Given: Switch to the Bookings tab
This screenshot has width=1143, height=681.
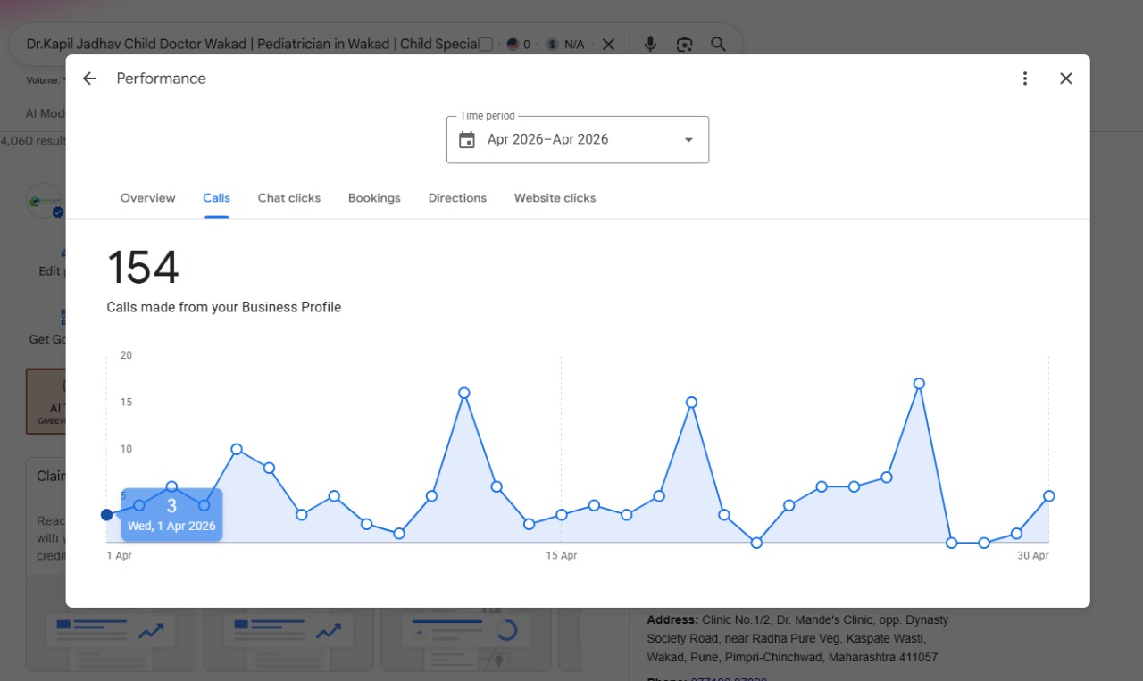Looking at the screenshot, I should pyautogui.click(x=374, y=198).
